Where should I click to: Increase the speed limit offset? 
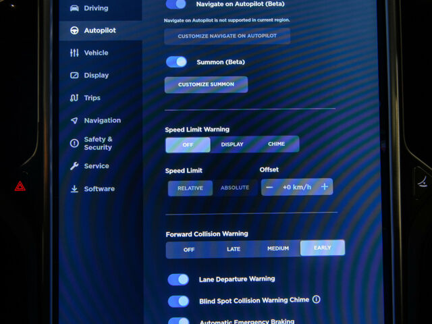[x=324, y=187]
